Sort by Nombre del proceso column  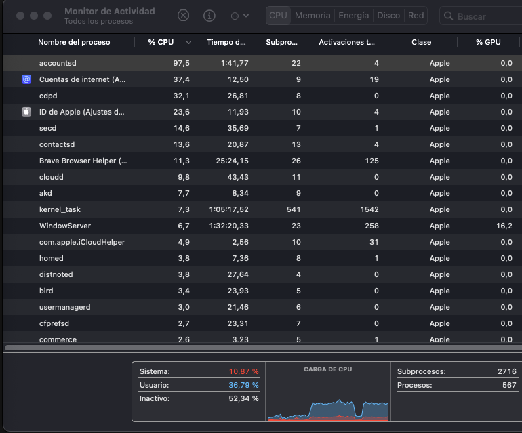(x=74, y=42)
